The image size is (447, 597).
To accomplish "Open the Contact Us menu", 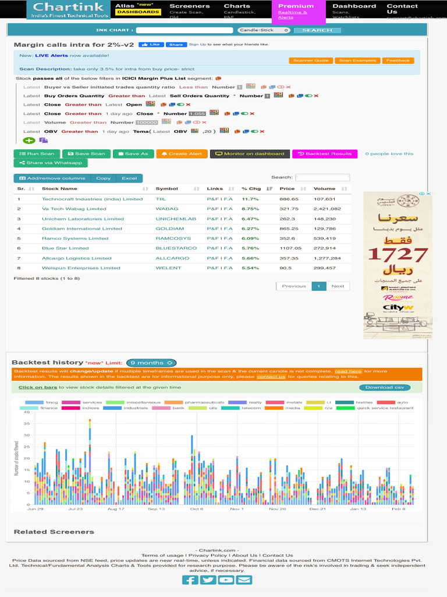I will 402,9.
